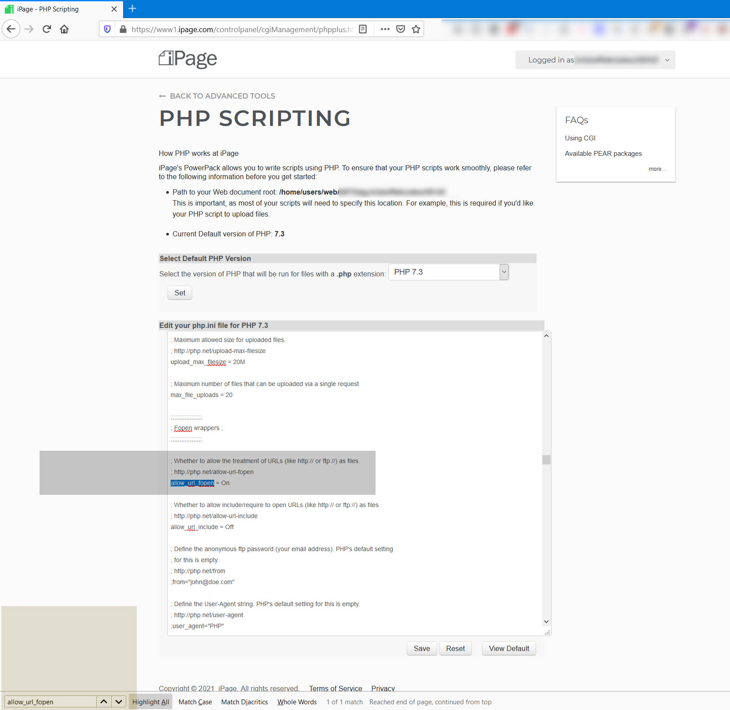Save the php.ini changes

[x=422, y=648]
